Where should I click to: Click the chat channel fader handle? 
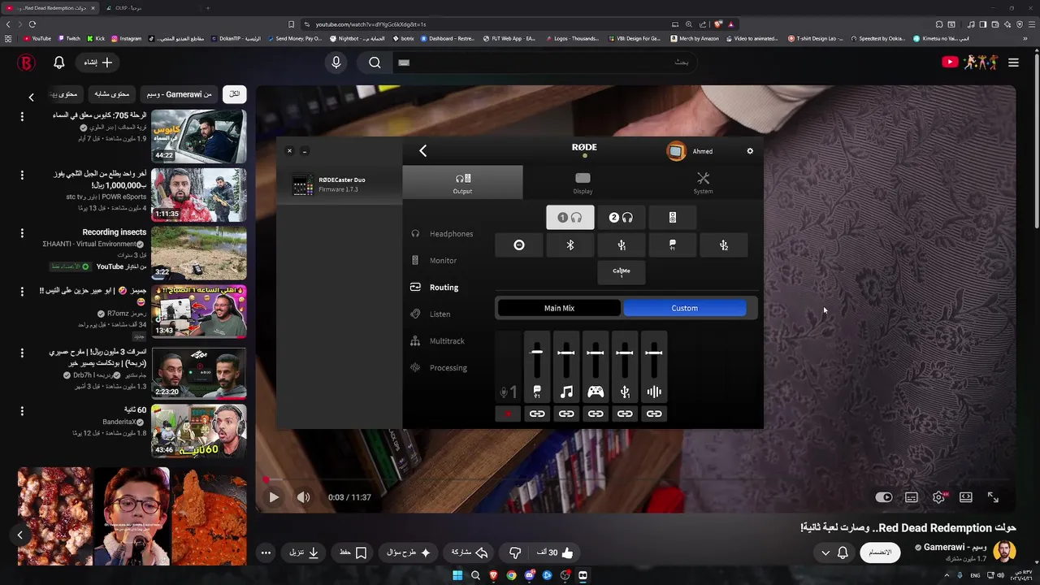click(537, 352)
